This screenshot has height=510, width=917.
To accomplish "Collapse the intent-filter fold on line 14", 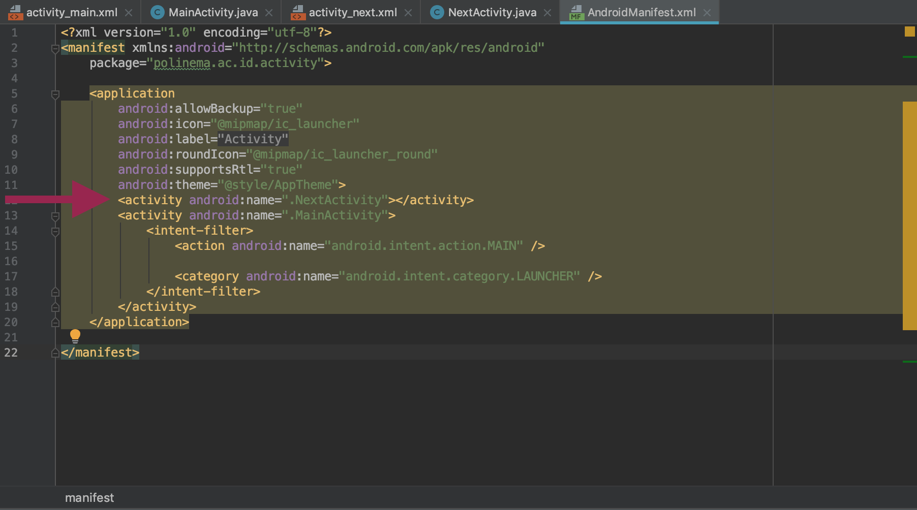I will tap(55, 232).
